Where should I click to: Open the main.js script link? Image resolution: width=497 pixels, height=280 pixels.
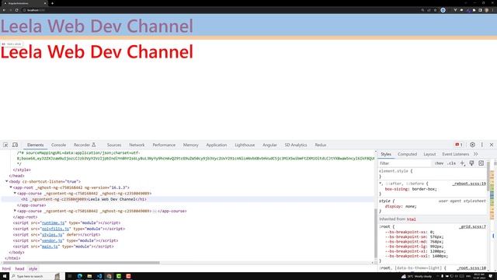click(50, 247)
